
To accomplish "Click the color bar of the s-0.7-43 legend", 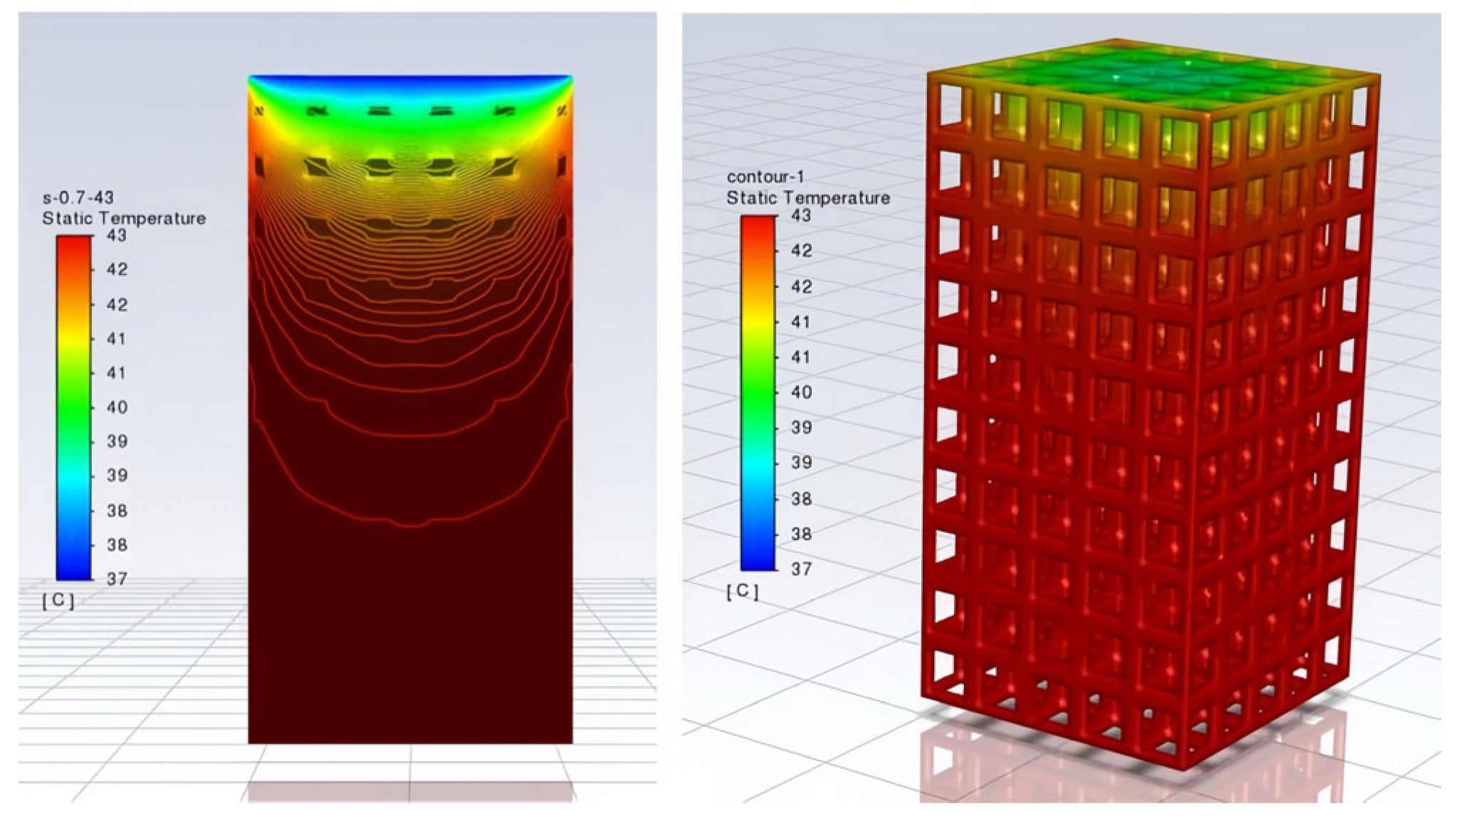I will pos(74,408).
